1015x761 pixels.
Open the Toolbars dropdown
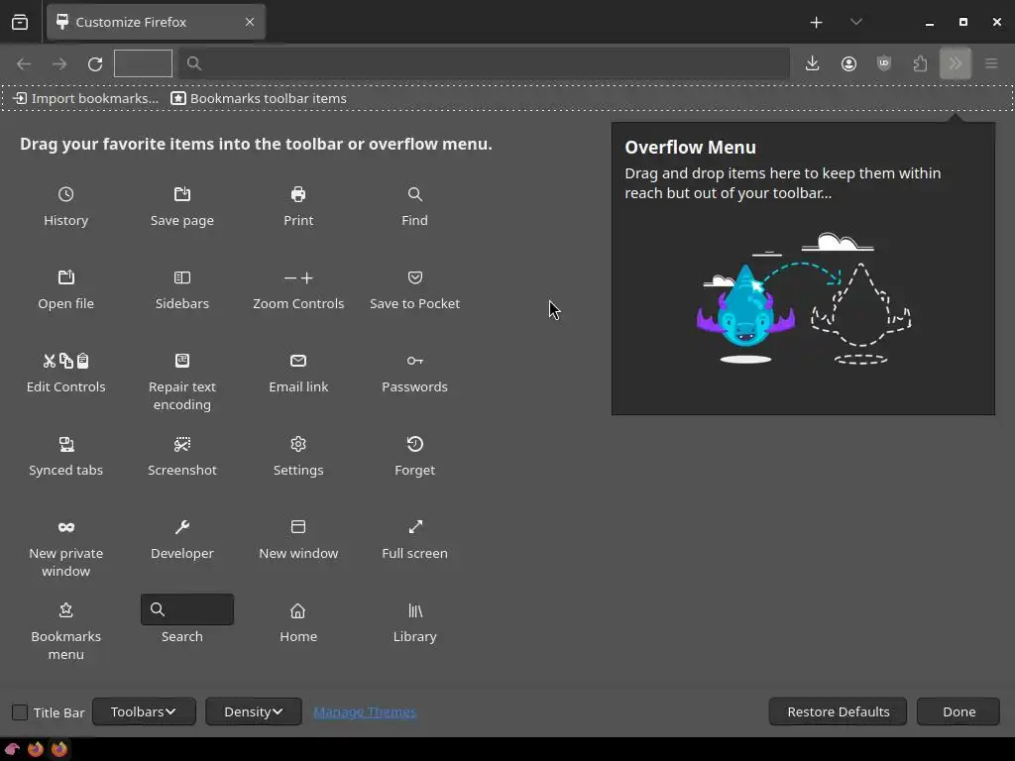[144, 711]
